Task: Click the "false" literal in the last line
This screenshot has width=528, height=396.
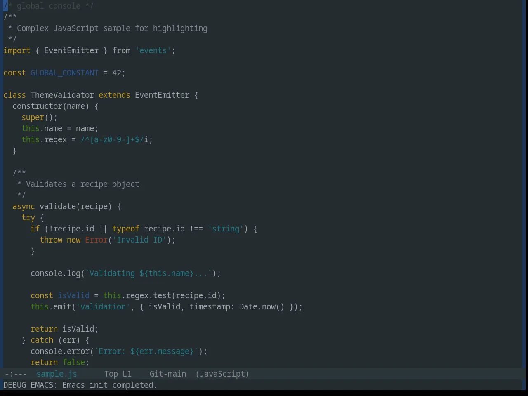Action: (73, 362)
